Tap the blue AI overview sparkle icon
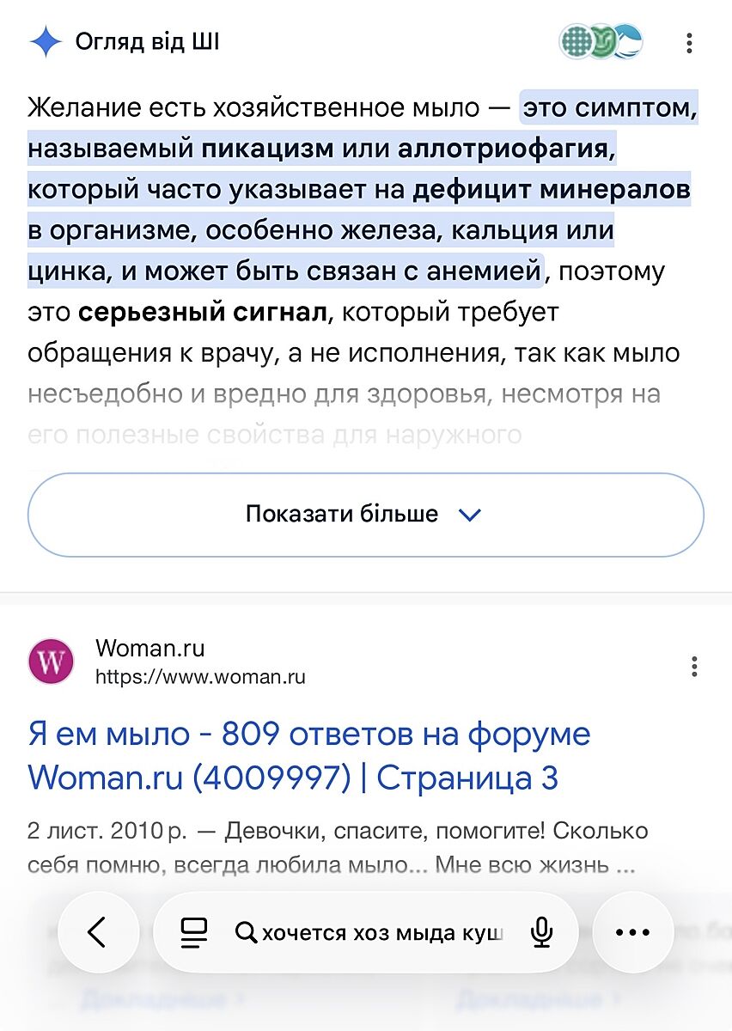Viewport: 732px width, 1031px height. click(x=46, y=41)
